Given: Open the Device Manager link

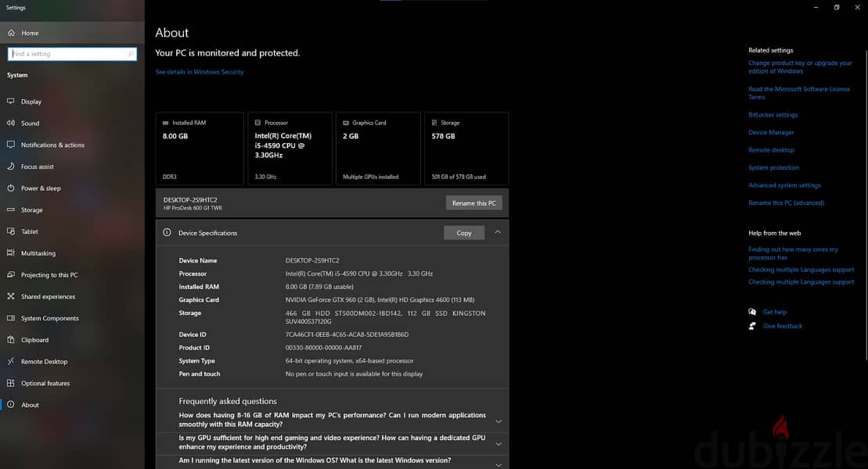Looking at the screenshot, I should click(771, 132).
